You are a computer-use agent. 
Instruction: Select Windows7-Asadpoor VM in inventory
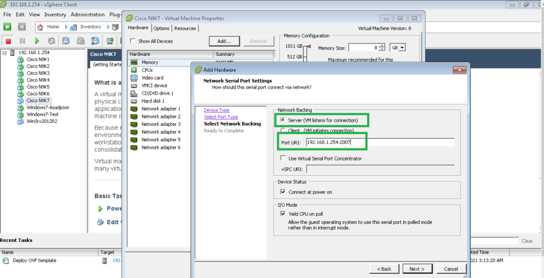point(47,107)
